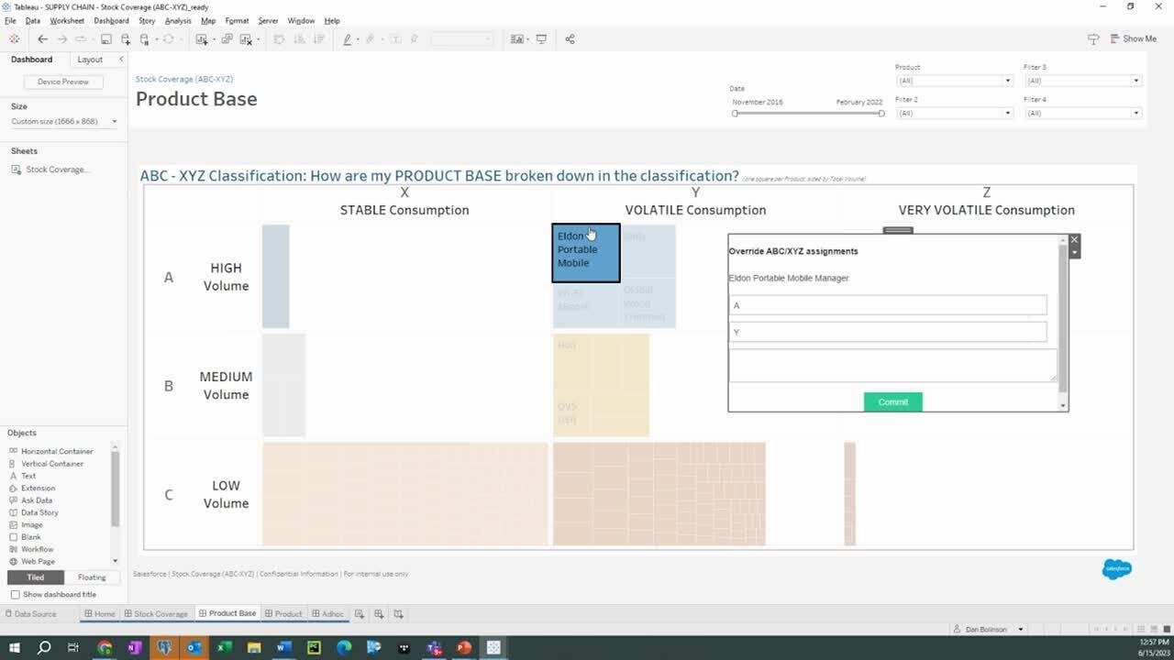Open the Data Source tab
Viewport: 1174px width, 660px height.
pyautogui.click(x=30, y=614)
